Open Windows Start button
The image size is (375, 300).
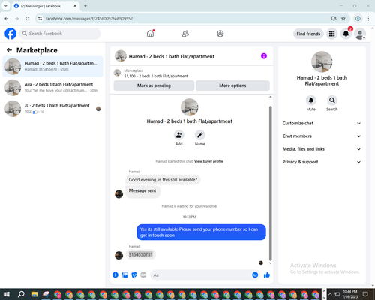pyautogui.click(x=7, y=294)
